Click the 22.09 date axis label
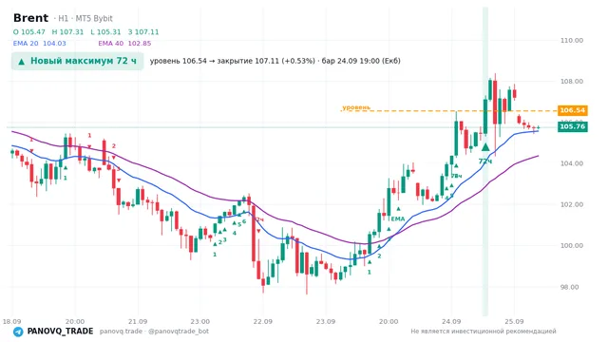This screenshot has height=342, width=608. point(262,321)
